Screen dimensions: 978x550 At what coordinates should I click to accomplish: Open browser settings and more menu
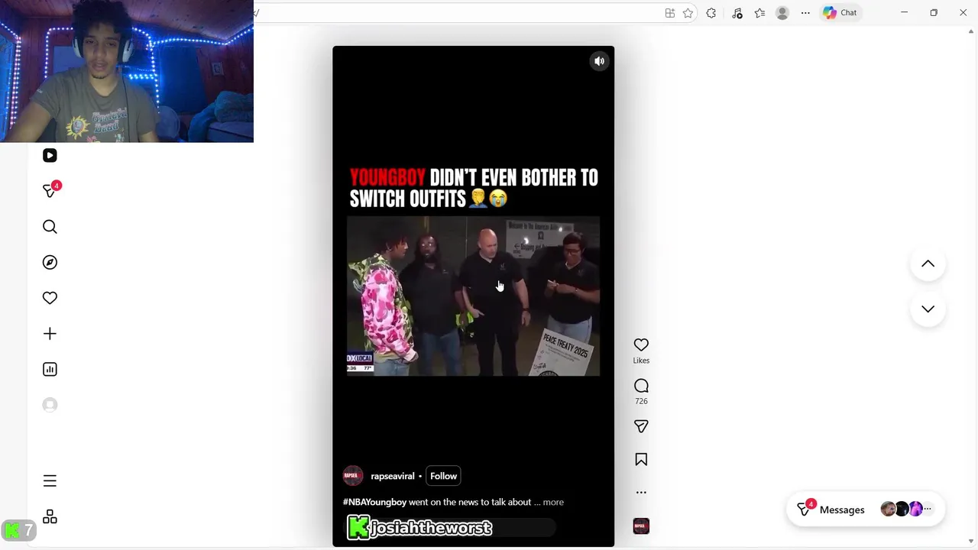[x=805, y=13]
